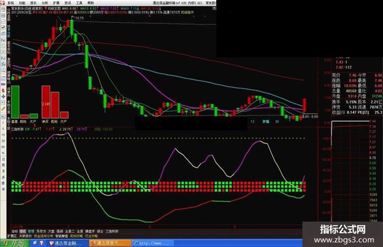Select the 30-minute period button in sidebar
Image resolution: width=383 pixels, height=247 pixels.
point(3,141)
